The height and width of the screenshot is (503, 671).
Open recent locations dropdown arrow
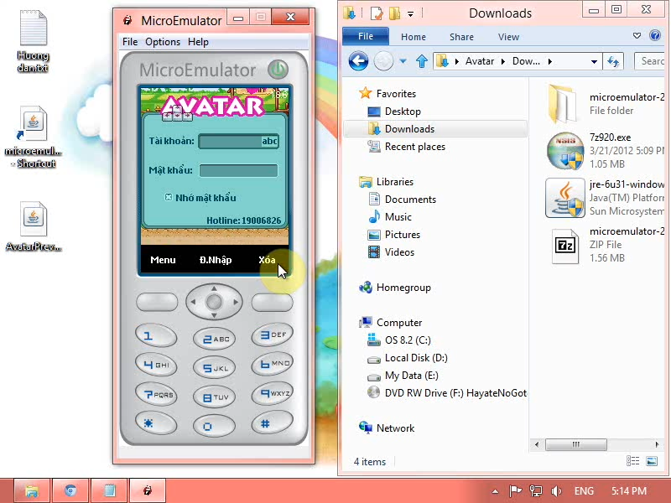tap(403, 61)
